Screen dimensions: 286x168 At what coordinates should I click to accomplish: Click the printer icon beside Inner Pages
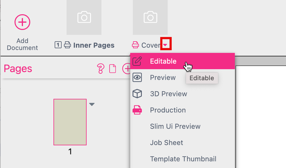tap(67, 45)
